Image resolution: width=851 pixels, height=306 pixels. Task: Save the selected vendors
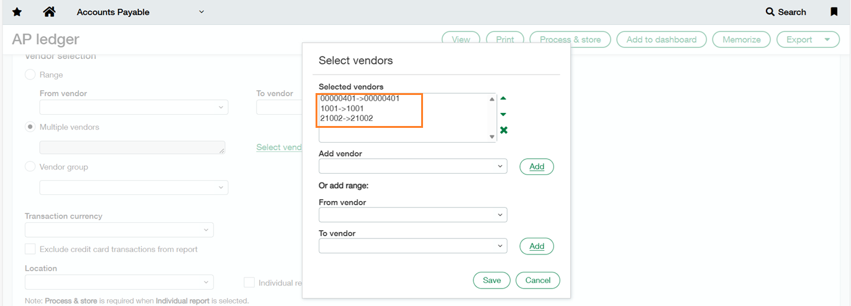click(491, 280)
